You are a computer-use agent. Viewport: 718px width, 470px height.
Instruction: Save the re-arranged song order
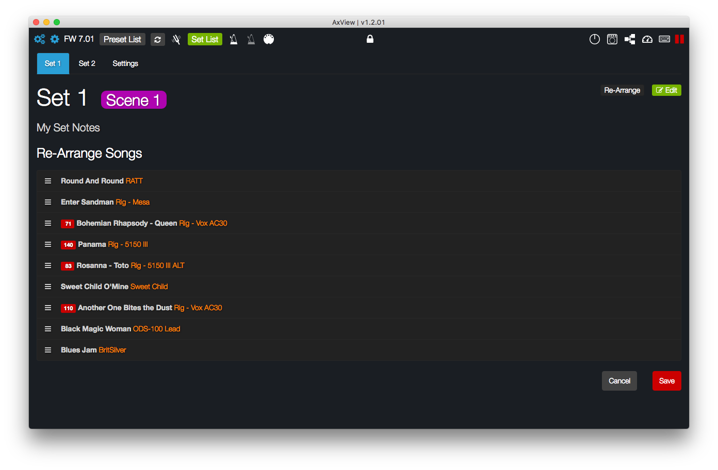pyautogui.click(x=667, y=381)
